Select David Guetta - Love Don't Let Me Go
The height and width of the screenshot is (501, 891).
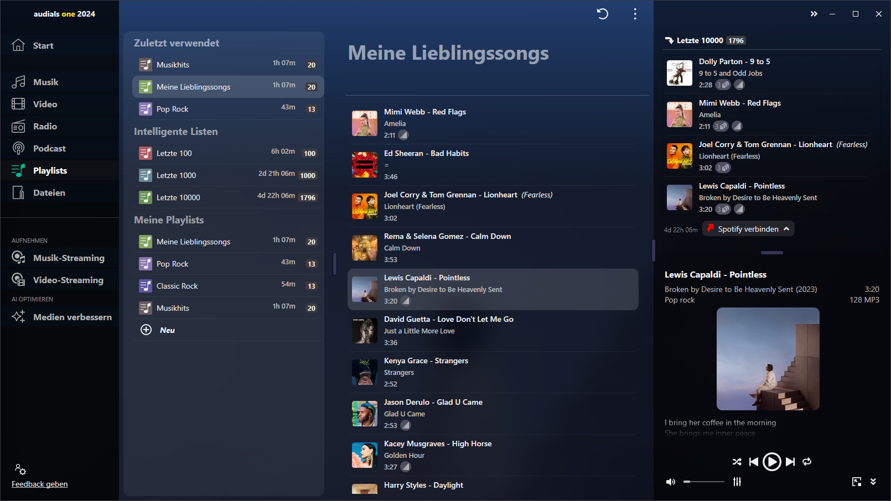(x=493, y=331)
